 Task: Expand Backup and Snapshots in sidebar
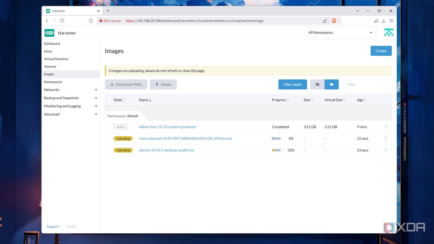pyautogui.click(x=96, y=98)
